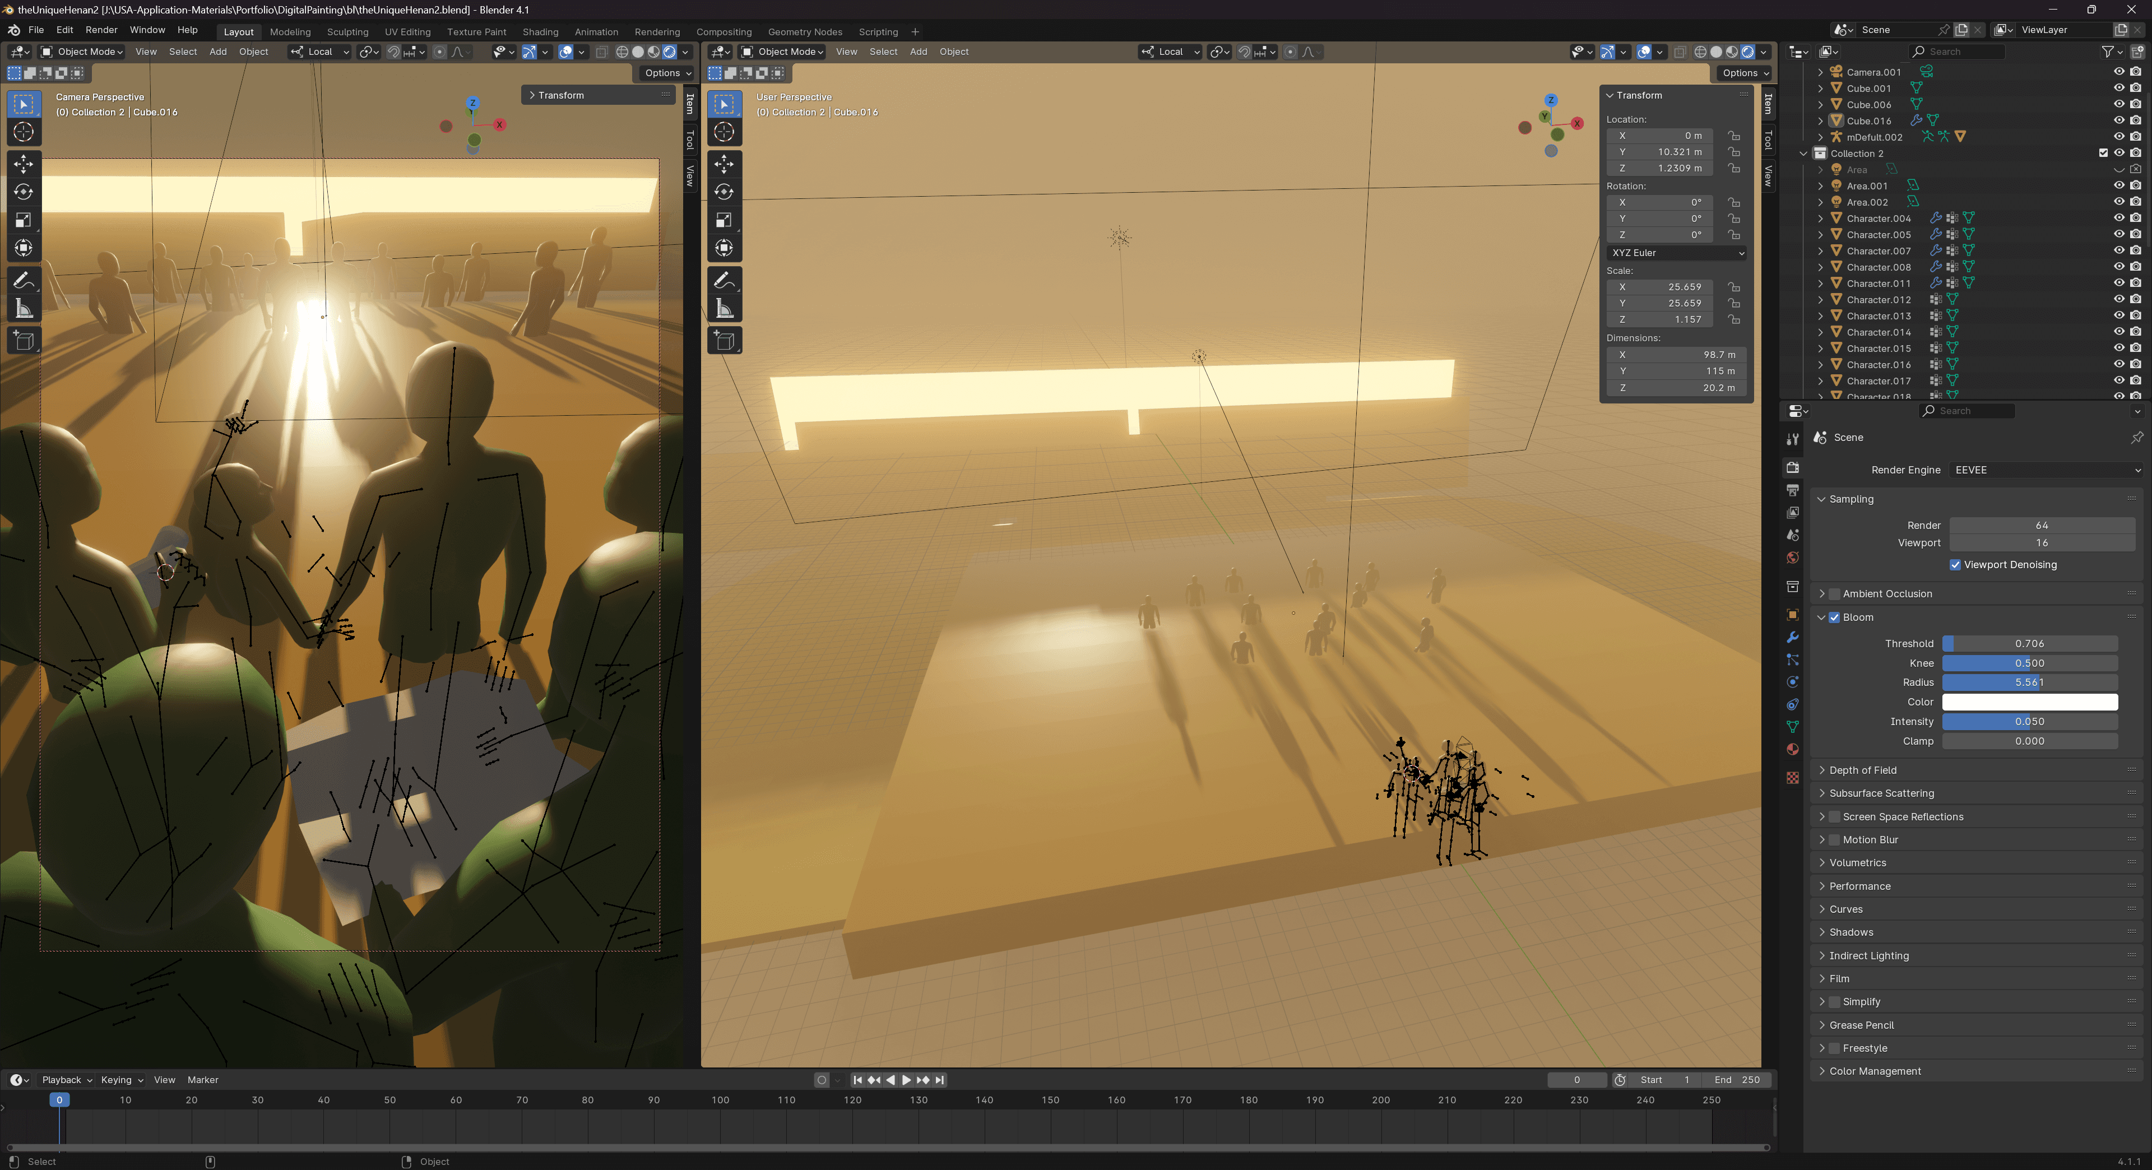2152x1170 pixels.
Task: Adjust the Bloom Threshold slider
Action: point(2029,643)
